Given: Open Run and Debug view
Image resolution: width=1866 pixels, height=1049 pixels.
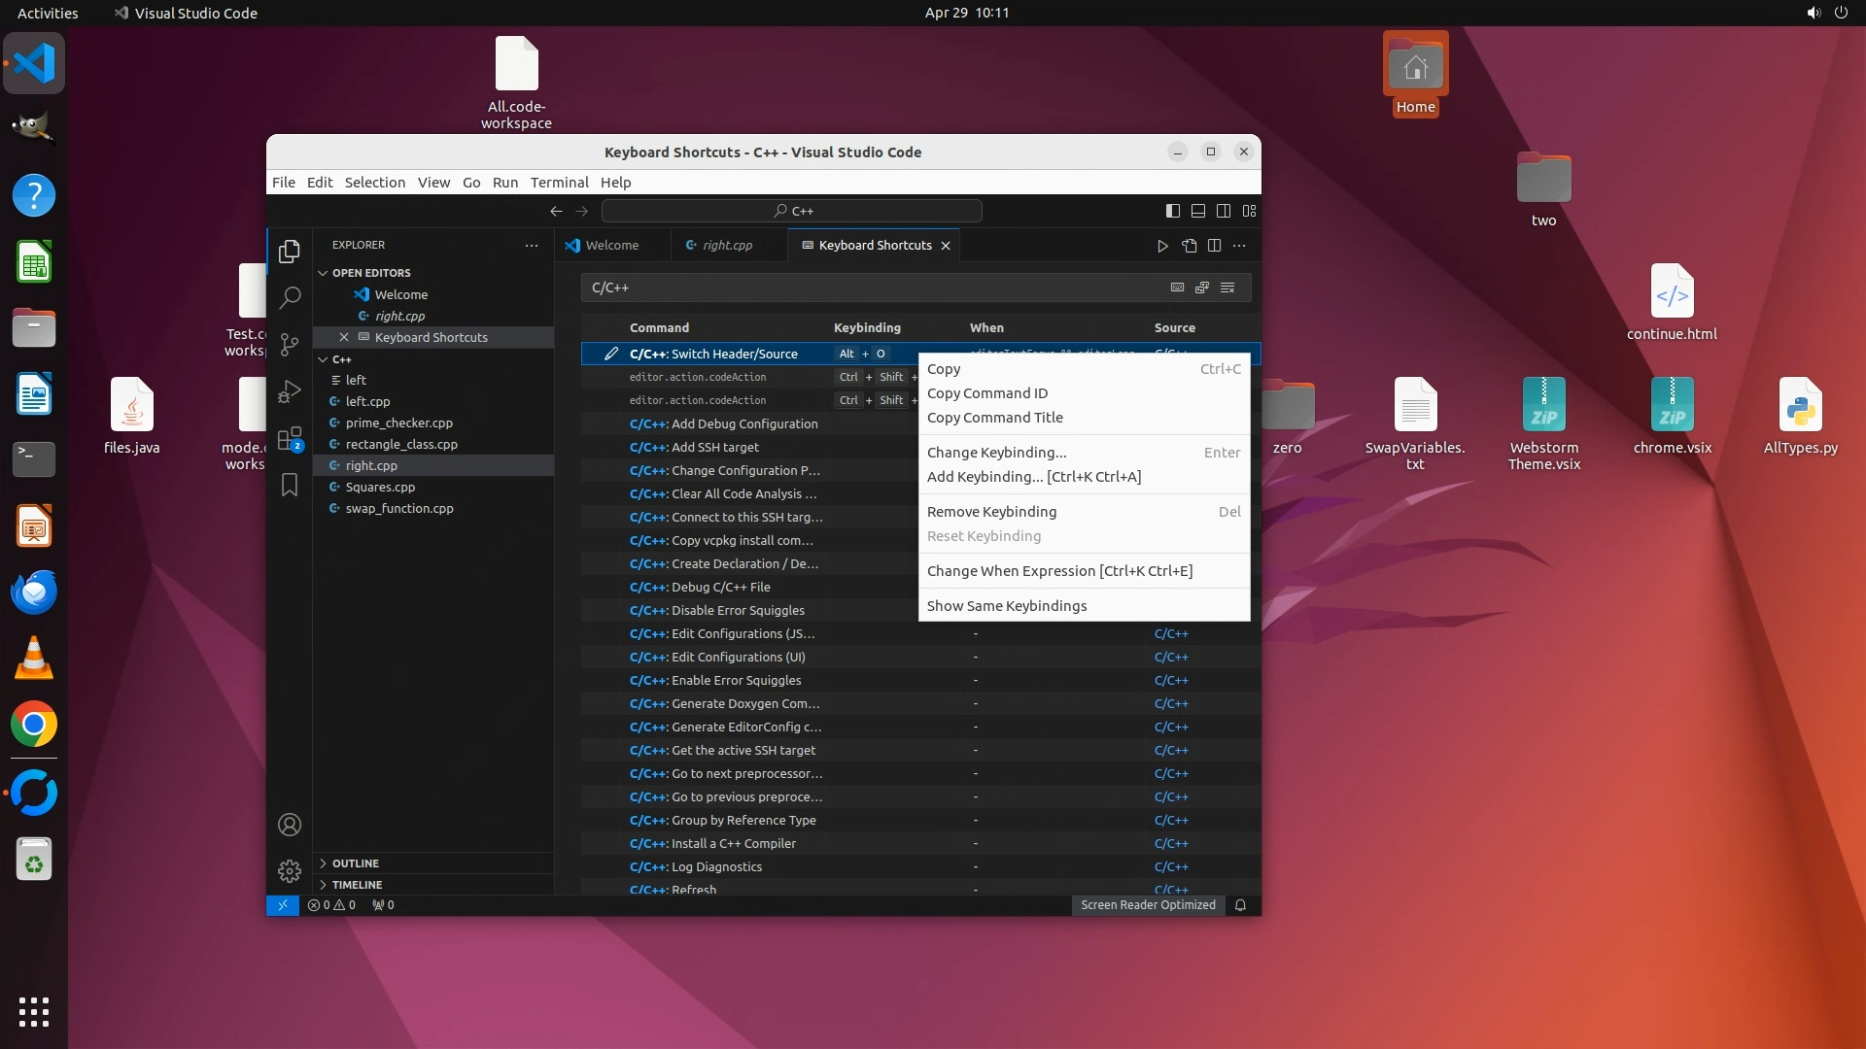Looking at the screenshot, I should (x=290, y=391).
